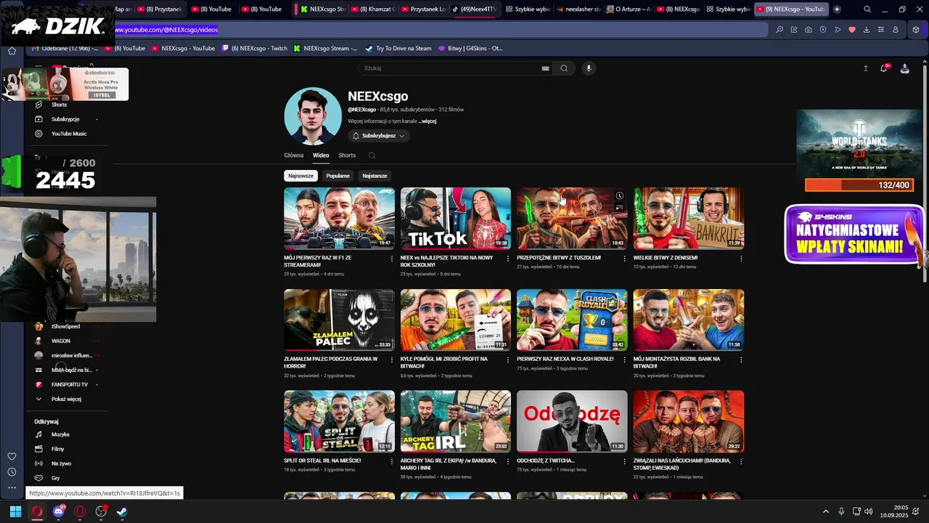Open Gry in the Odkrywaj section
Screen dimensions: 929x523
tap(55, 478)
